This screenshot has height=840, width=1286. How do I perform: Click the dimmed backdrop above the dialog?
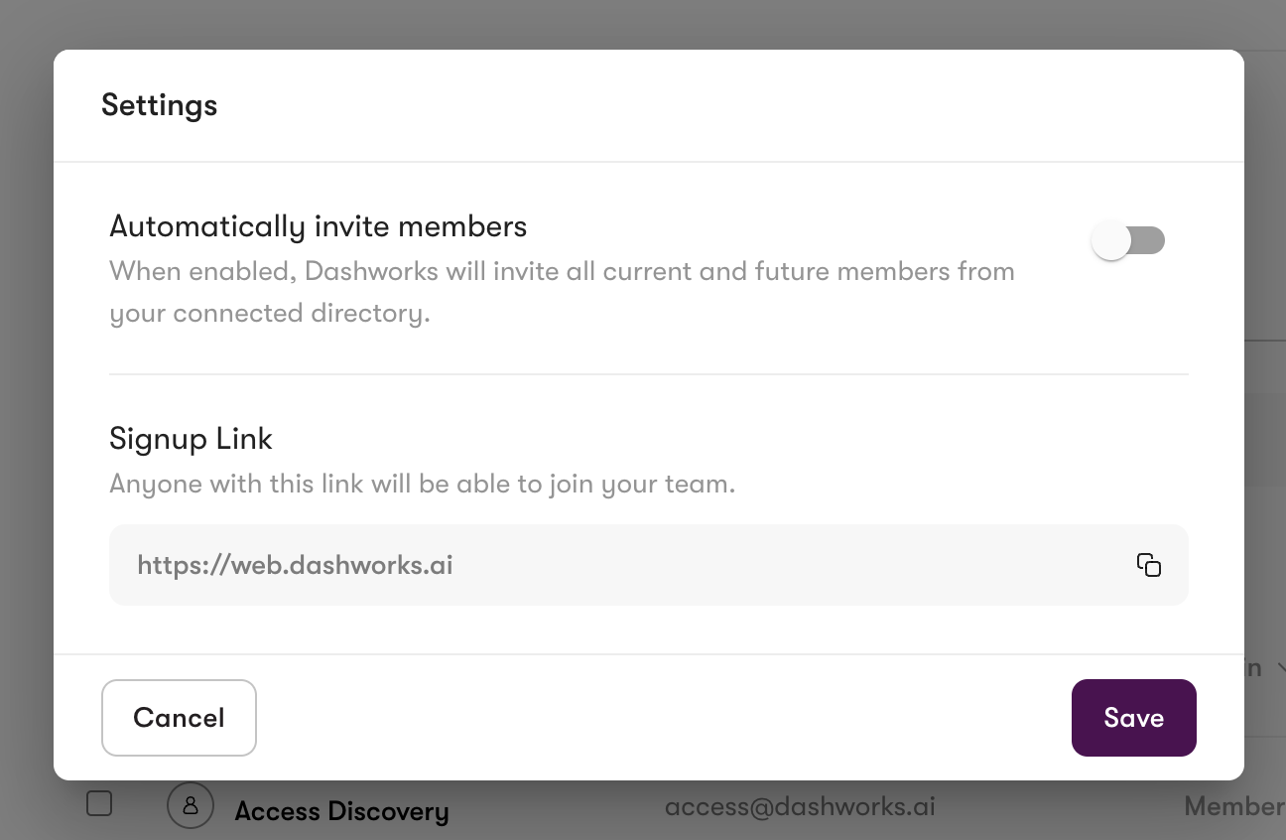[x=643, y=24]
